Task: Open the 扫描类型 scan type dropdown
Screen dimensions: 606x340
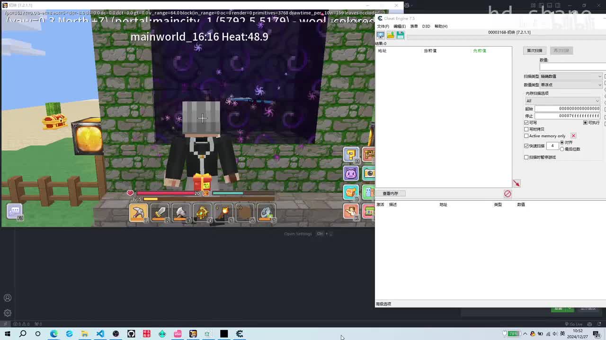Action: pyautogui.click(x=571, y=76)
